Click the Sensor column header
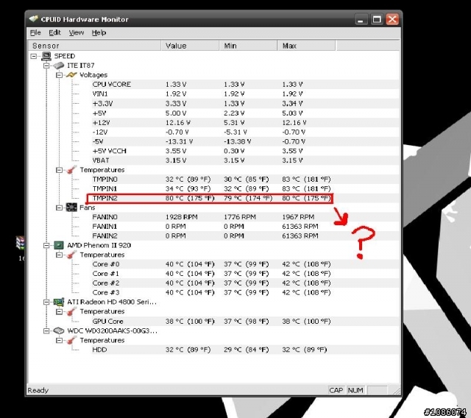 point(94,46)
